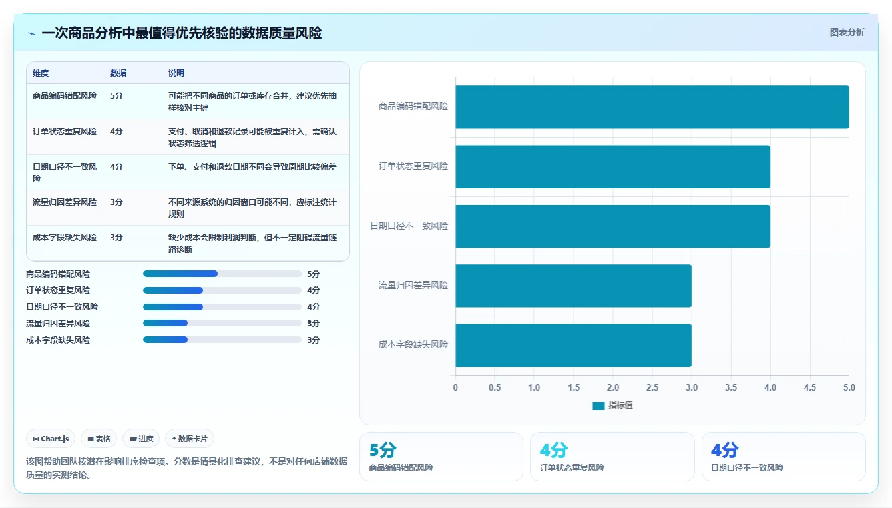
Task: Click the 指标值 legend label
Action: [620, 406]
